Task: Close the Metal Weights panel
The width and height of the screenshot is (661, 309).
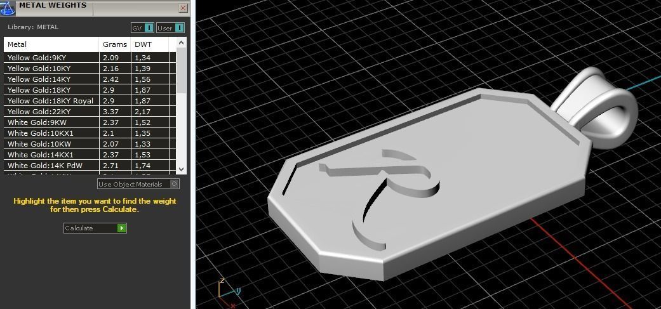Action: tap(183, 8)
